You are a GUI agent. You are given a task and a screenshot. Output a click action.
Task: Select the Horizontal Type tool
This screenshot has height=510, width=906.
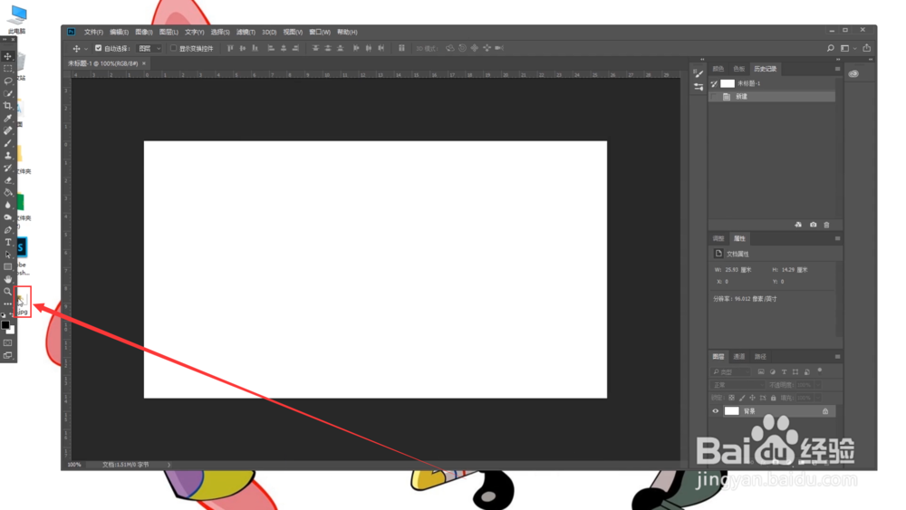point(7,242)
